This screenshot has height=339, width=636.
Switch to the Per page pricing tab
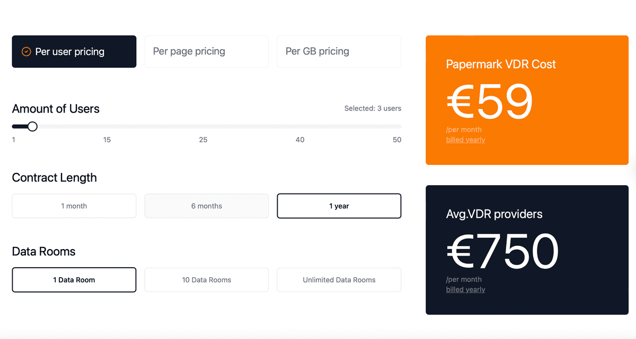pyautogui.click(x=206, y=51)
